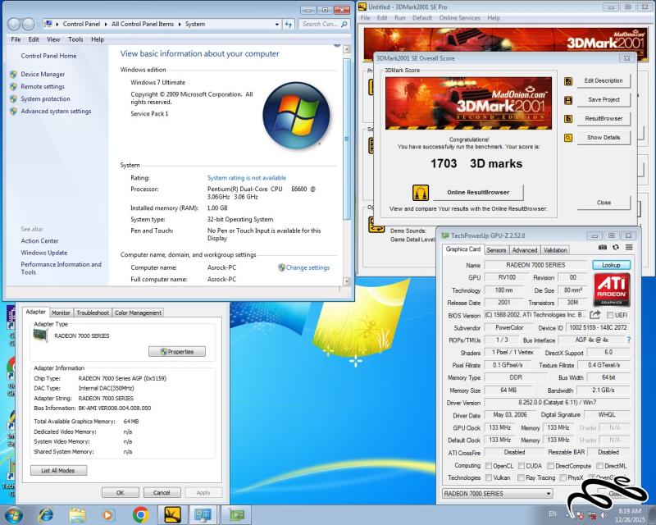The image size is (656, 525).
Task: Click the Save Project floppy disk icon
Action: point(568,100)
